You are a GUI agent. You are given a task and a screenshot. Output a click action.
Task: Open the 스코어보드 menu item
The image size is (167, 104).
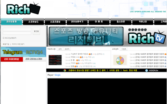pos(33,22)
